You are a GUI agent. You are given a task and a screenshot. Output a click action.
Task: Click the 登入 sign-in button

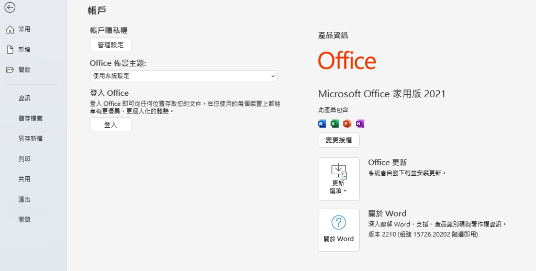tap(110, 125)
